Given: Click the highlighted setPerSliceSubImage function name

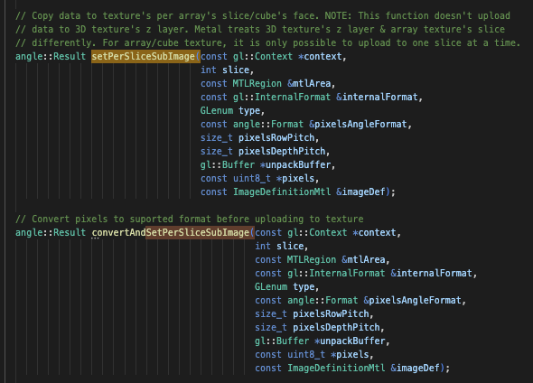Looking at the screenshot, I should tap(143, 56).
